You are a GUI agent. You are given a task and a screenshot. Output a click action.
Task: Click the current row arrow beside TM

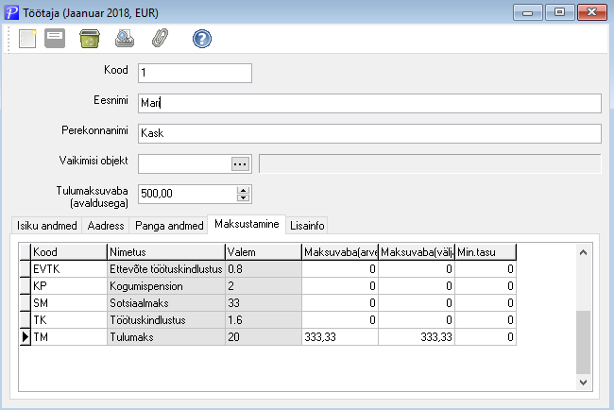(26, 336)
